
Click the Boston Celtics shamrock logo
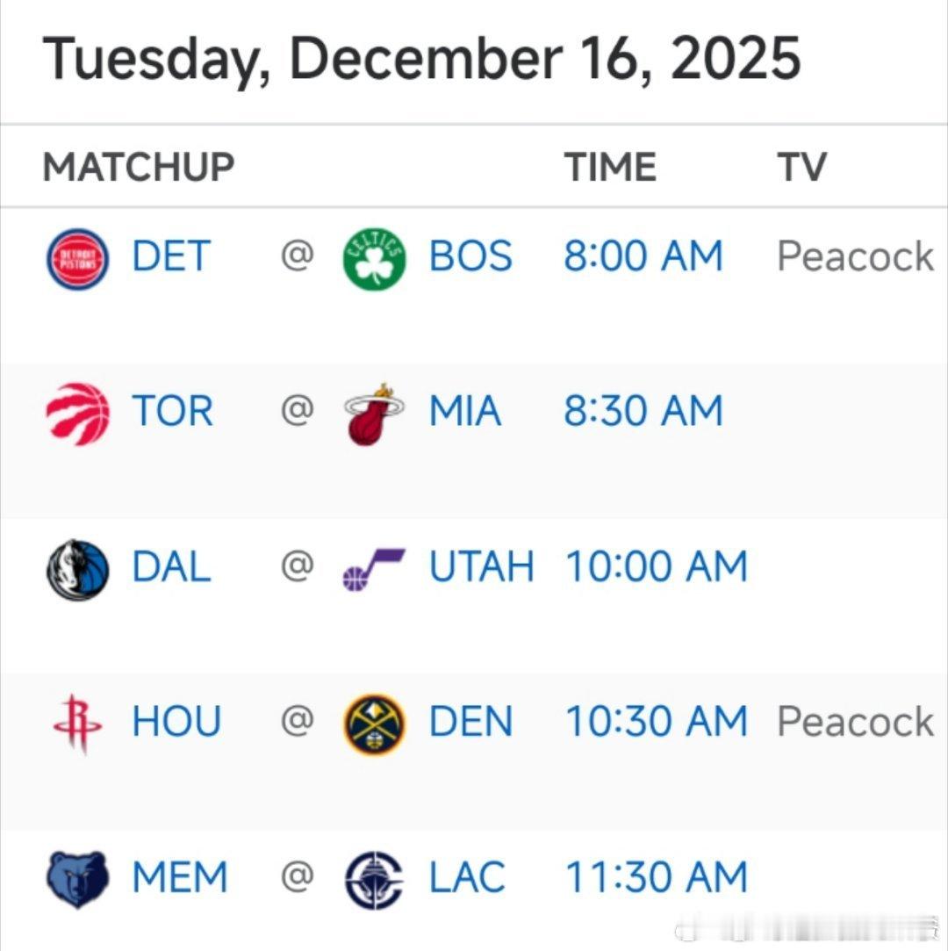375,259
